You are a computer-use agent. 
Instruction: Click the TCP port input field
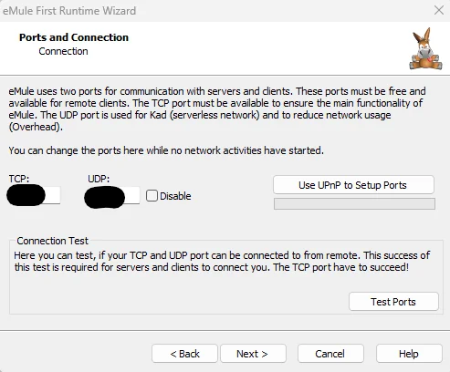34,195
